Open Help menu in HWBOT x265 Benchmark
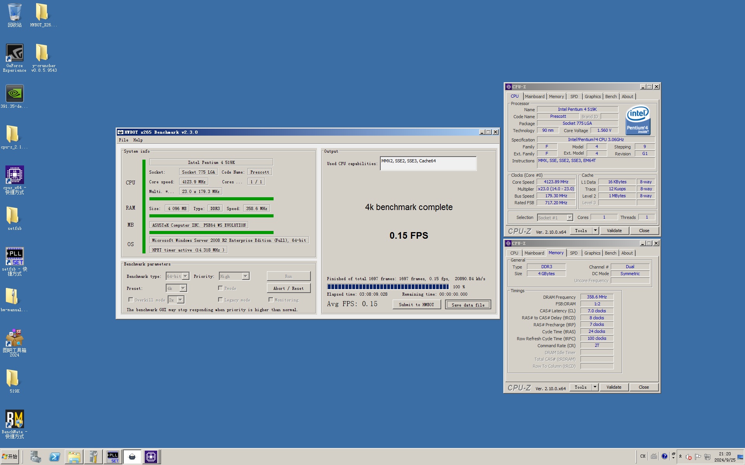Screen dimensions: 745x465 point(138,140)
